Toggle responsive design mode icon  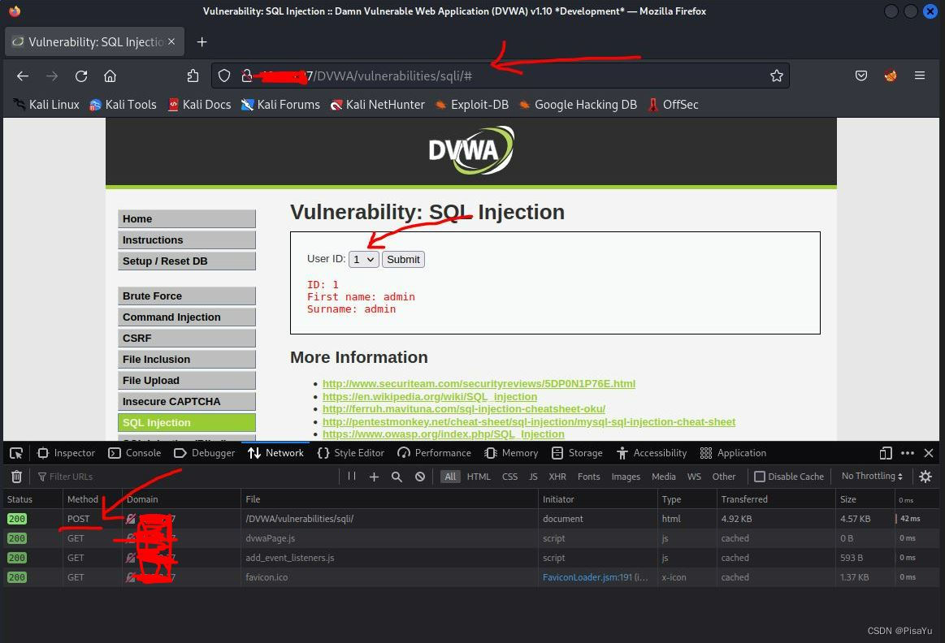tap(886, 453)
